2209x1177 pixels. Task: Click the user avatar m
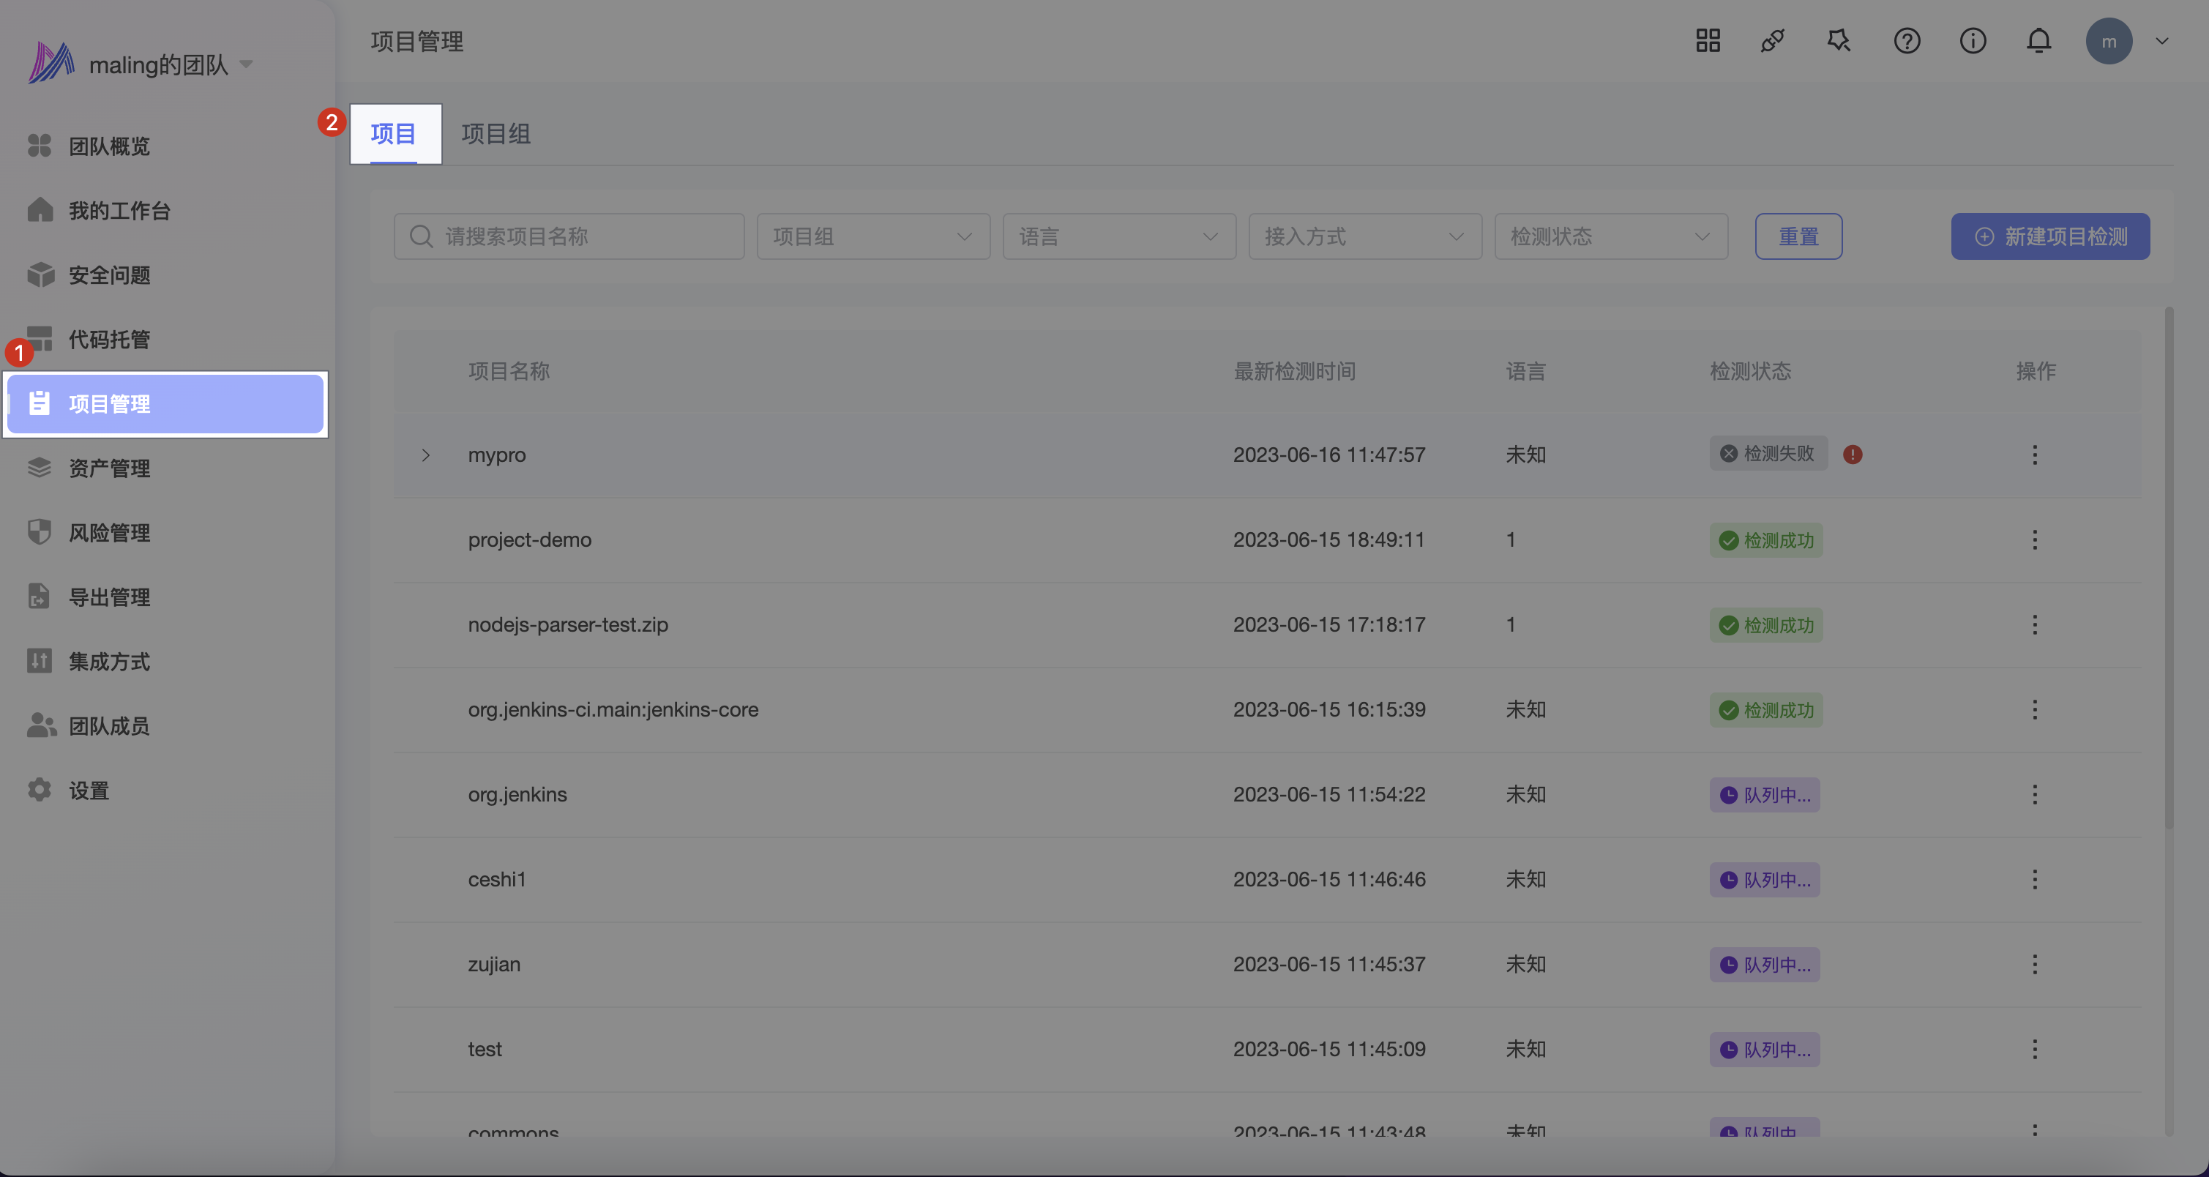pos(2109,41)
